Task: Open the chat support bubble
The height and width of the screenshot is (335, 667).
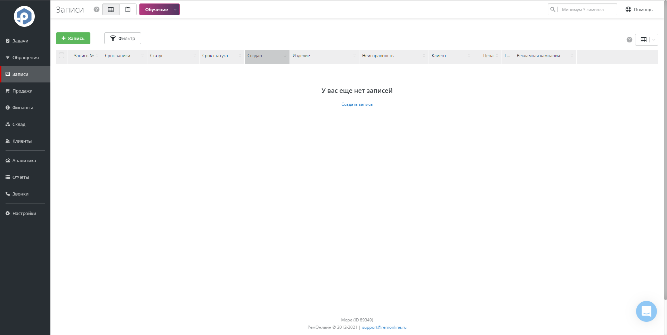Action: point(646,311)
